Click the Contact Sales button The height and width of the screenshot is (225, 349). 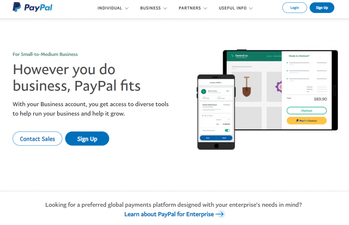[37, 139]
